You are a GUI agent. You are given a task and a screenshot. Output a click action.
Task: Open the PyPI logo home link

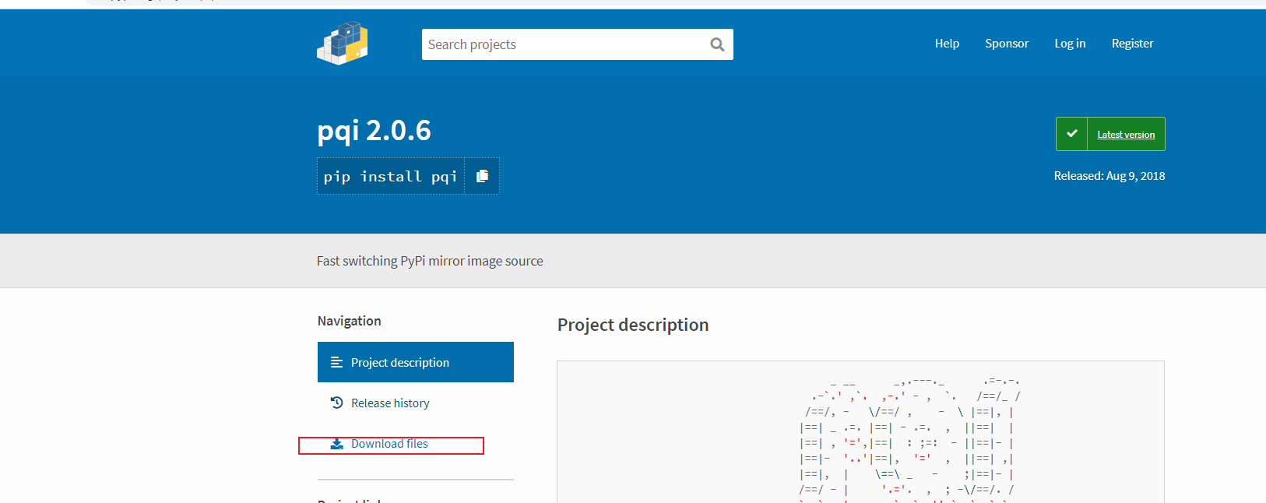coord(343,44)
